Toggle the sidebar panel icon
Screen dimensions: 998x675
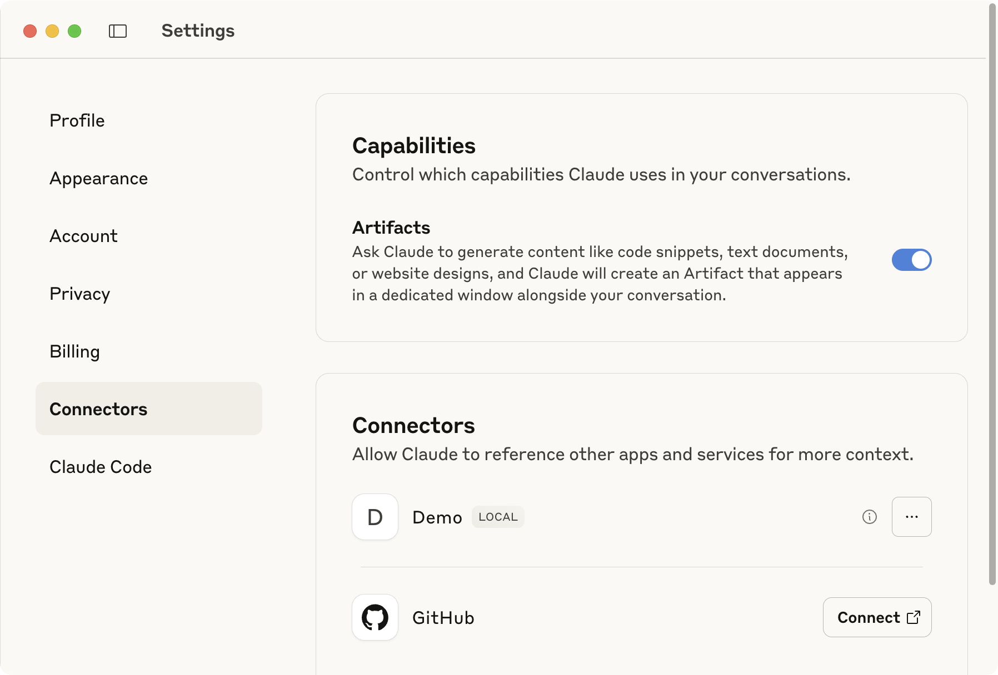point(118,31)
